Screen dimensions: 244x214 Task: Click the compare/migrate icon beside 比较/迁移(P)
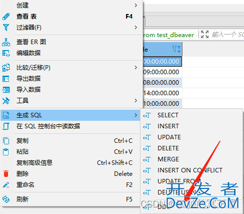(x=6, y=68)
